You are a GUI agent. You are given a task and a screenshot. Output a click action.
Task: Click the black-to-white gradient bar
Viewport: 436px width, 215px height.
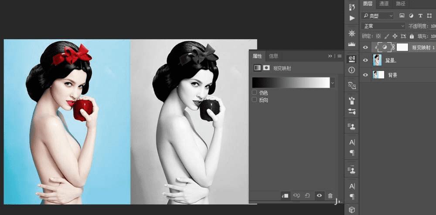(x=291, y=83)
